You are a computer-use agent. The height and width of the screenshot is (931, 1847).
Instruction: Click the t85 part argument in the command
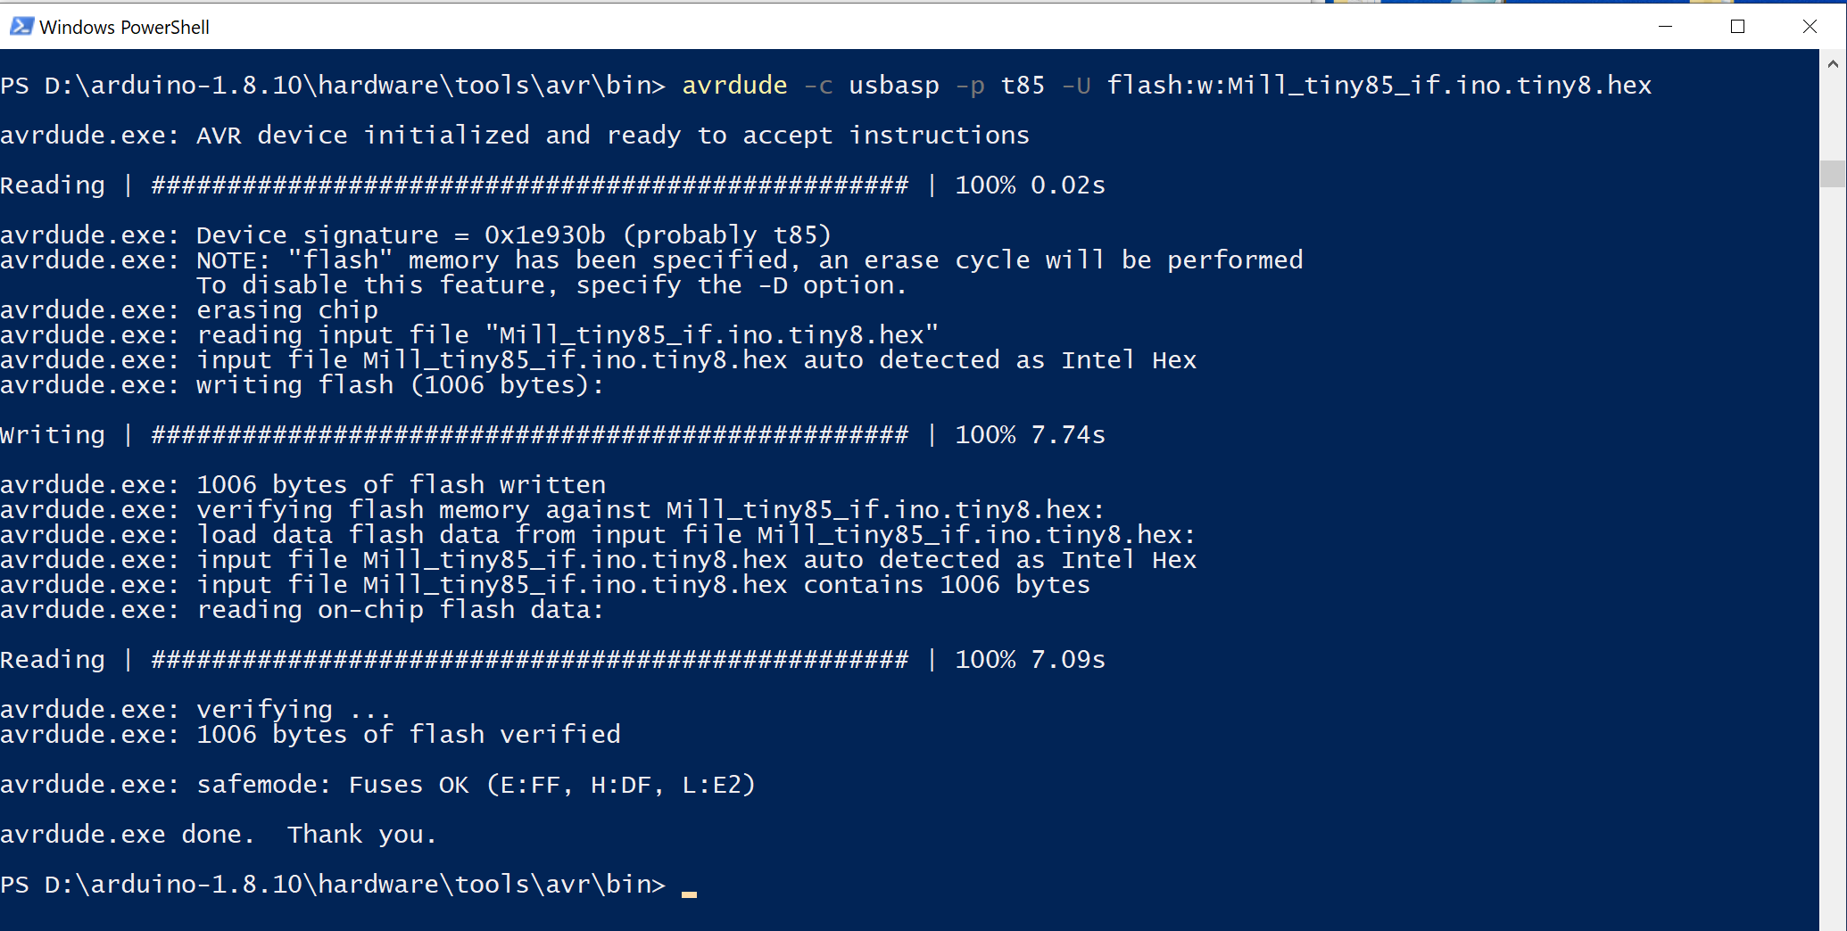pyautogui.click(x=1022, y=86)
